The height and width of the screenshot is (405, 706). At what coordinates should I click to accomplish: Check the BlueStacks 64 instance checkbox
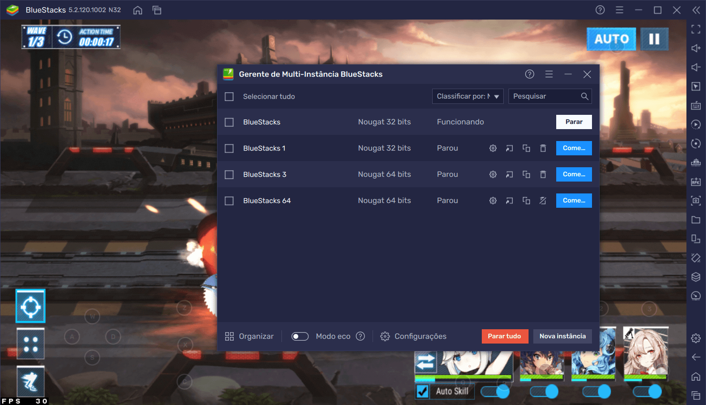pyautogui.click(x=229, y=201)
